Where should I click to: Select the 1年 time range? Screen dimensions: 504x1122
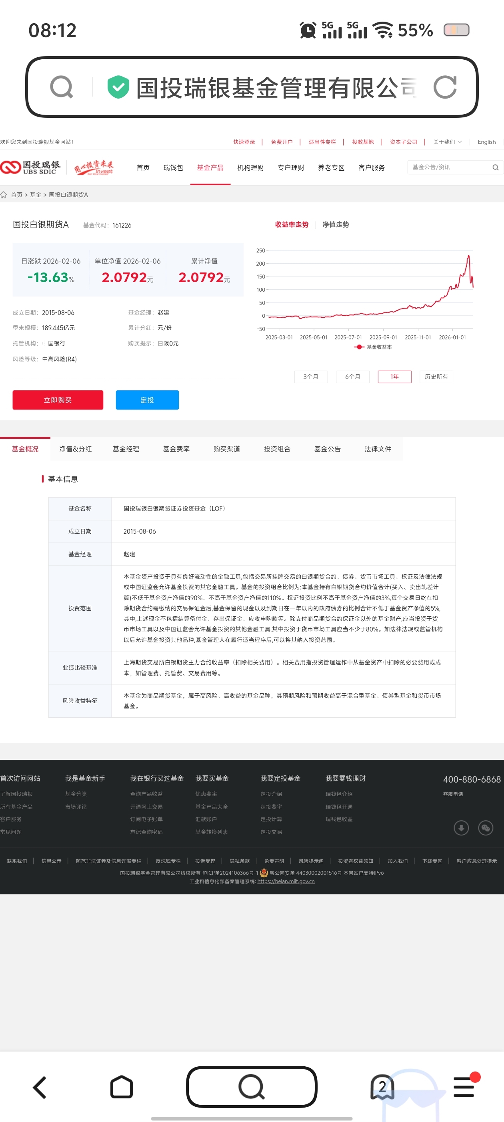click(x=394, y=377)
